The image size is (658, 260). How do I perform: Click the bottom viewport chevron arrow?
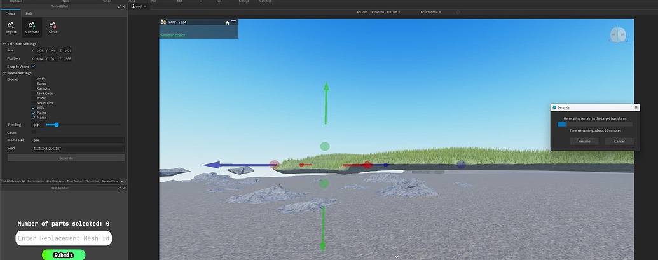click(x=396, y=256)
